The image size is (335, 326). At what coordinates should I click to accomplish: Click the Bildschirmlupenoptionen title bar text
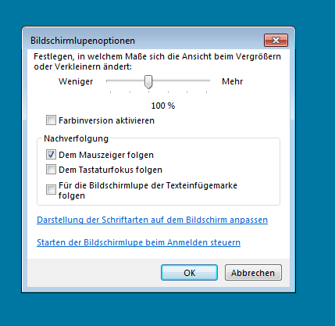83,41
